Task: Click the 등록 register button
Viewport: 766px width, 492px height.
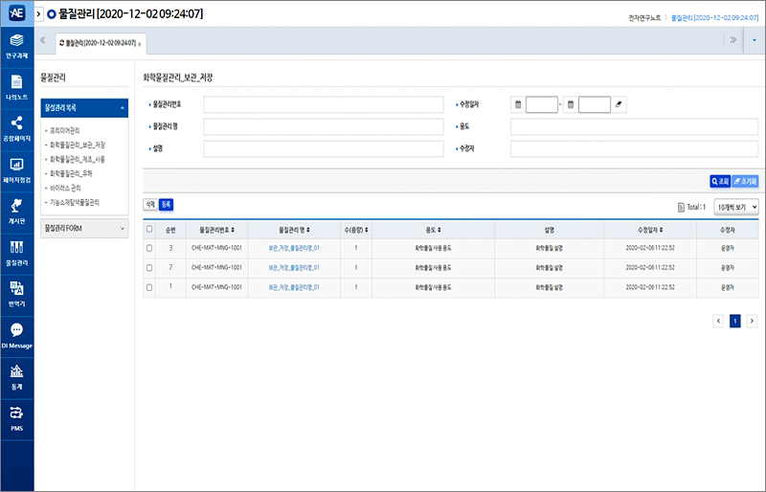Action: pyautogui.click(x=166, y=204)
